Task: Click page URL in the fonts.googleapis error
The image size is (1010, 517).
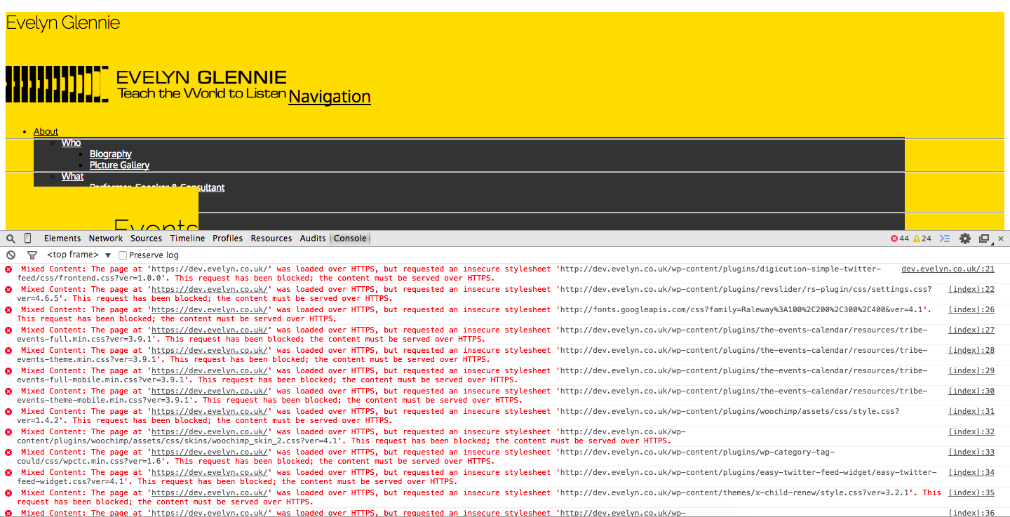Action: click(x=210, y=309)
